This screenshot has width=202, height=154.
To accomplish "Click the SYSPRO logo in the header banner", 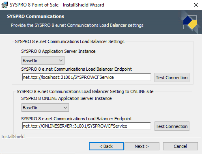I will (x=190, y=22).
